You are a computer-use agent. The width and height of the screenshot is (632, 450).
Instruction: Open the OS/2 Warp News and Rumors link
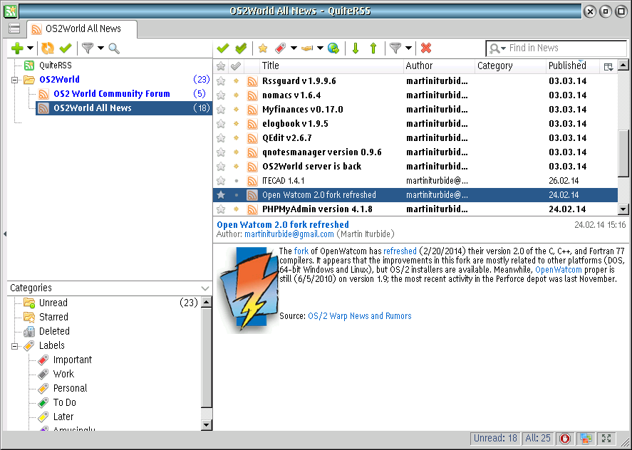[359, 316]
